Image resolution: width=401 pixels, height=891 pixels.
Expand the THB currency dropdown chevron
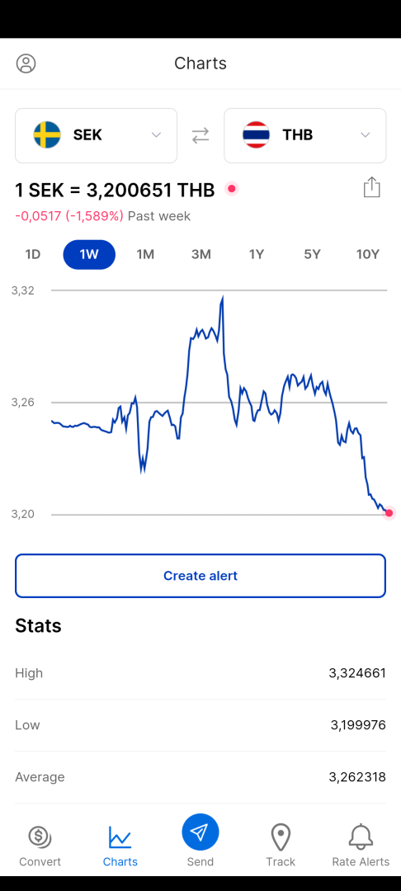[366, 135]
